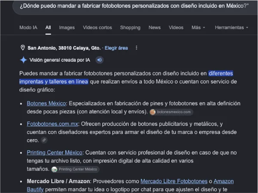The height and width of the screenshot is (193, 258).
Task: Expand the Herramientas dropdown
Action: tap(231, 27)
